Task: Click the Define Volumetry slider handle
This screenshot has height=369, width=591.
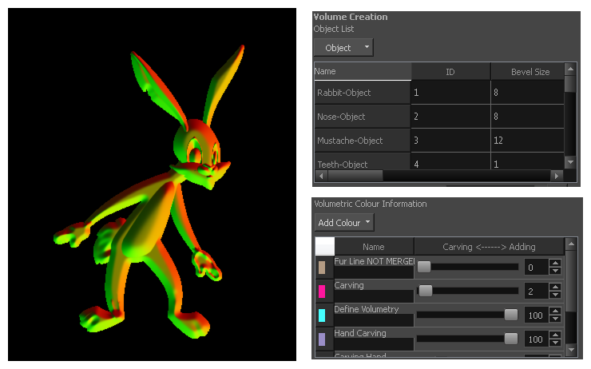Action: tap(510, 315)
